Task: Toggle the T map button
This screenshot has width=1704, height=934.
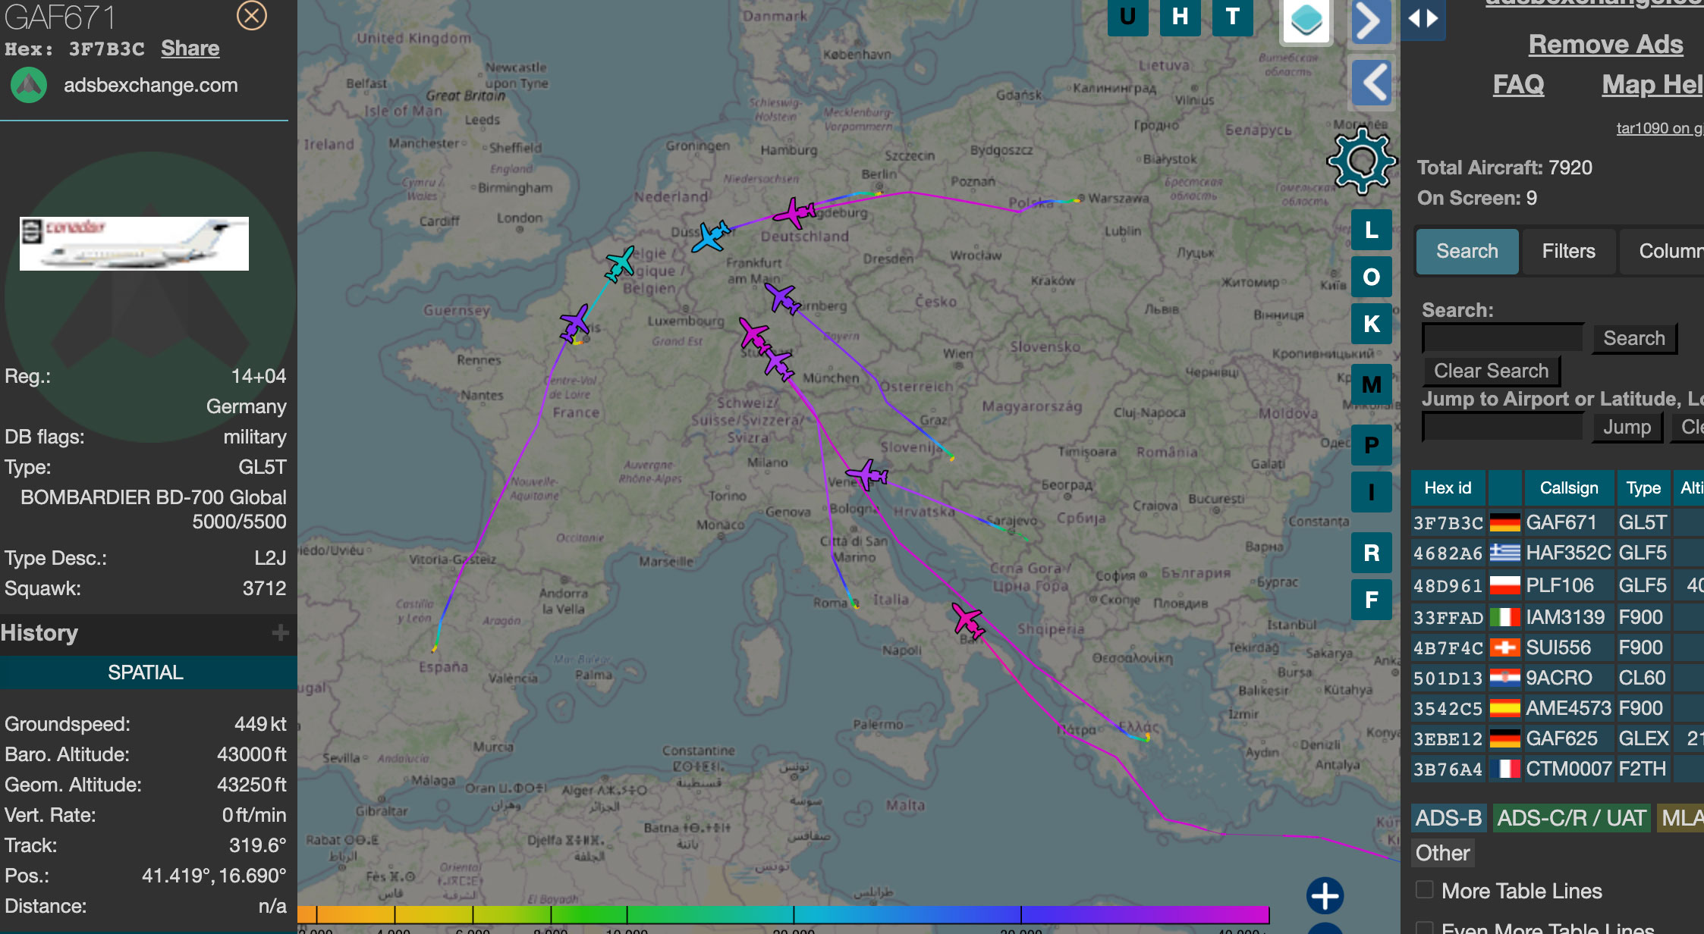Action: coord(1232,16)
